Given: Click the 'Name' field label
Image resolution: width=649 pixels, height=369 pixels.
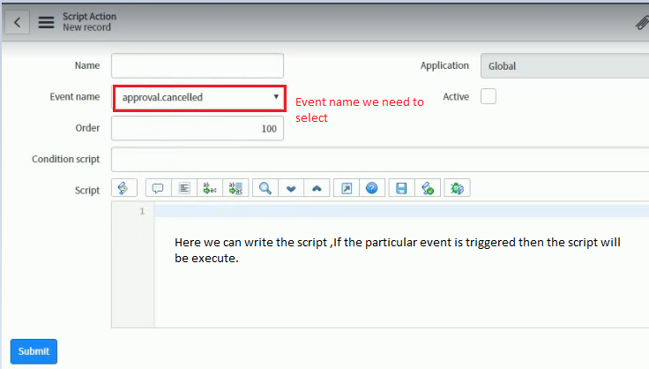Looking at the screenshot, I should (x=87, y=65).
